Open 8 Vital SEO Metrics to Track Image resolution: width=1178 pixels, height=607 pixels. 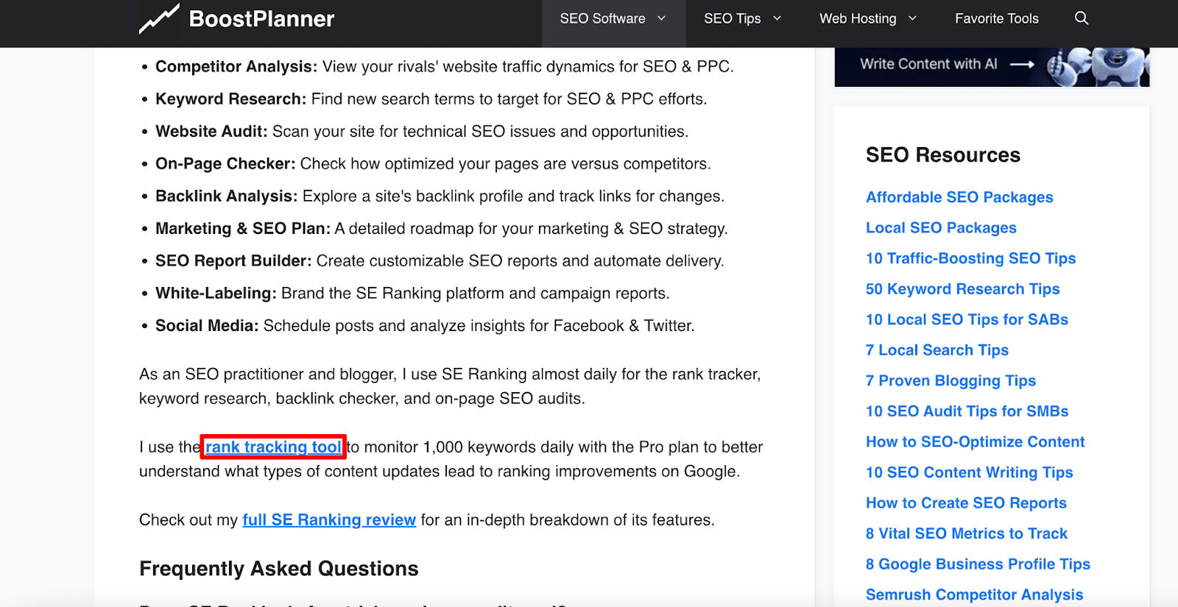[967, 533]
